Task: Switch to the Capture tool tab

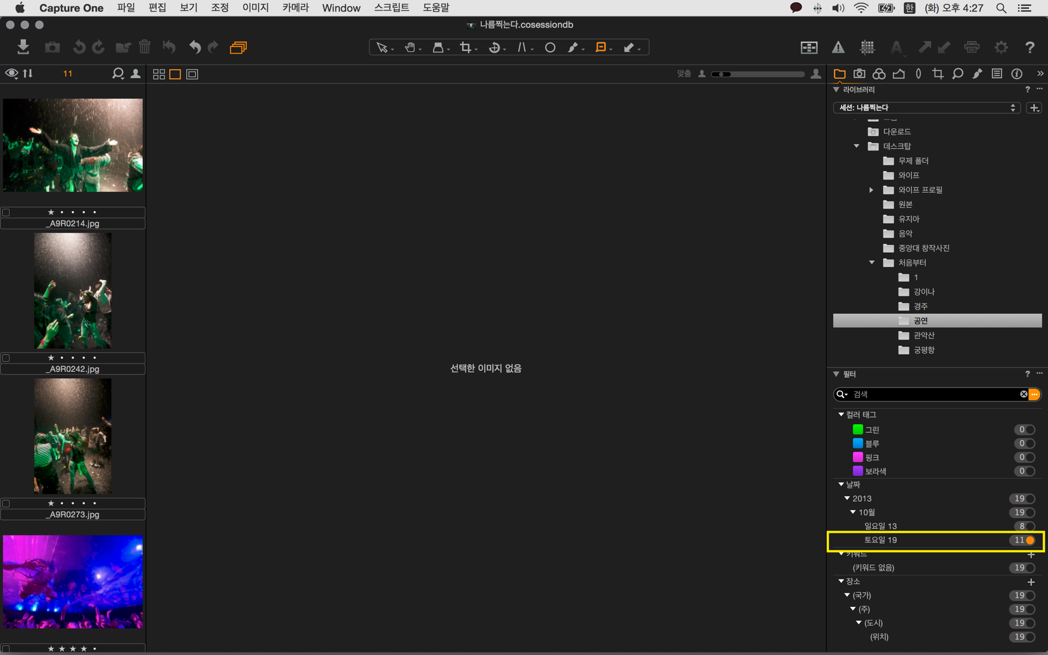Action: pyautogui.click(x=859, y=74)
